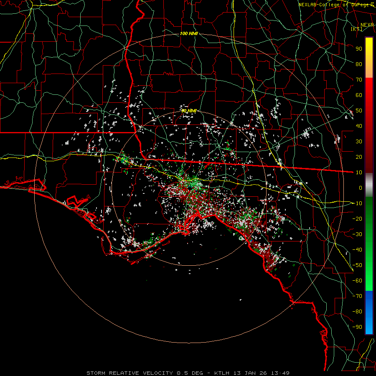Click the "[KT]" units label
This screenshot has height=376, width=376.
356,29
